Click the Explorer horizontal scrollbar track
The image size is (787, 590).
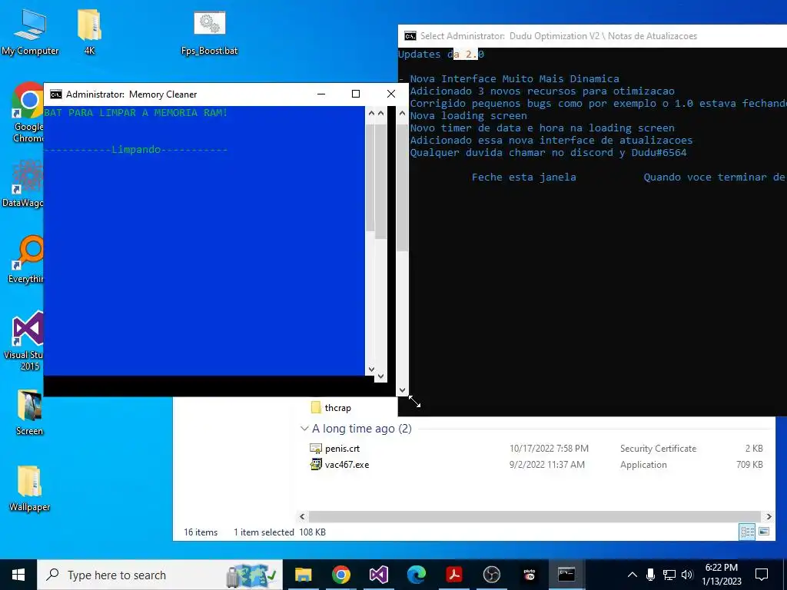pos(535,516)
